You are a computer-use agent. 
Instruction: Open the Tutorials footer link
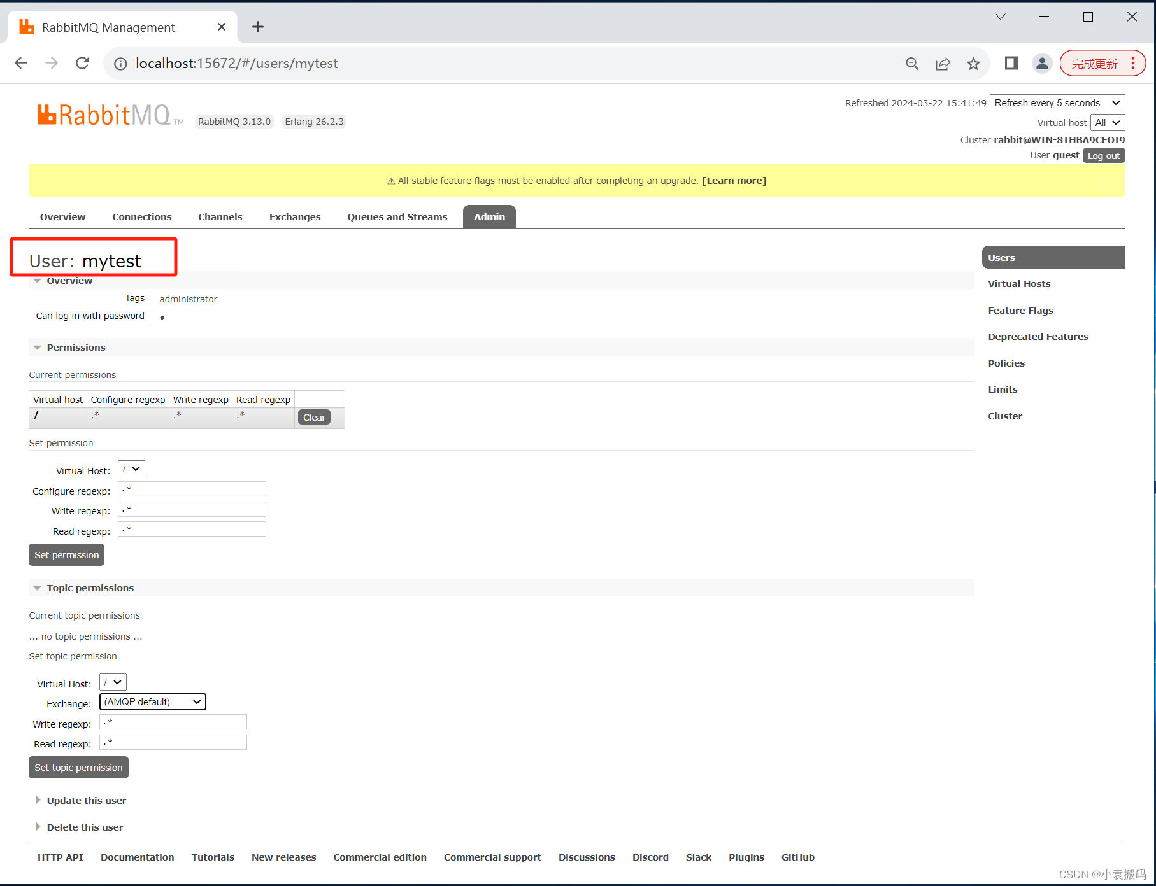click(213, 857)
